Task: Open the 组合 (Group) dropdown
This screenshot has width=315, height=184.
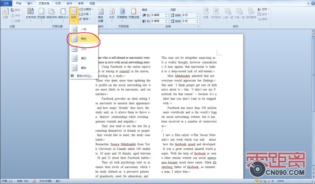Action: pyautogui.click(x=263, y=14)
